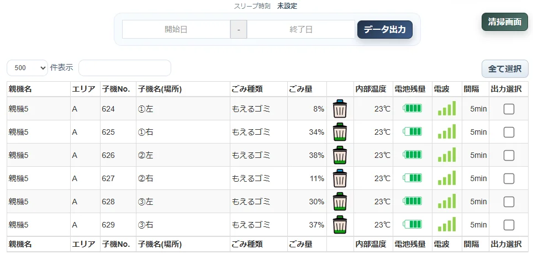
Task: Check the 出力選択 box for 子機 625
Action: 509,133
